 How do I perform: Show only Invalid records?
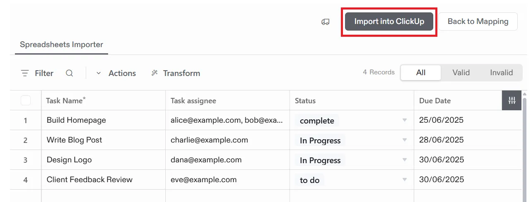click(501, 73)
